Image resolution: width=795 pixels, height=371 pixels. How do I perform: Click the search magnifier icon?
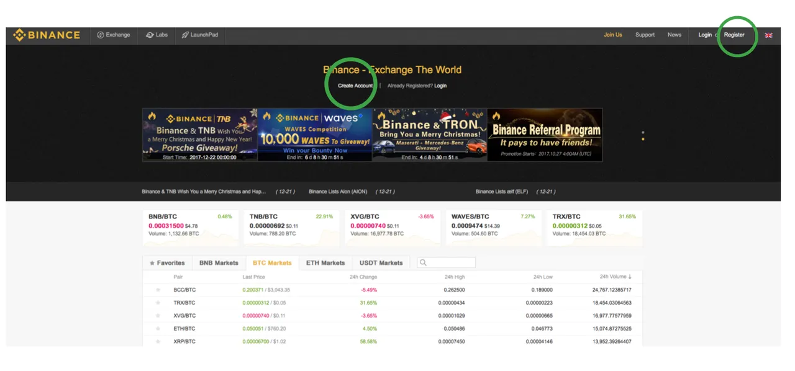click(423, 262)
